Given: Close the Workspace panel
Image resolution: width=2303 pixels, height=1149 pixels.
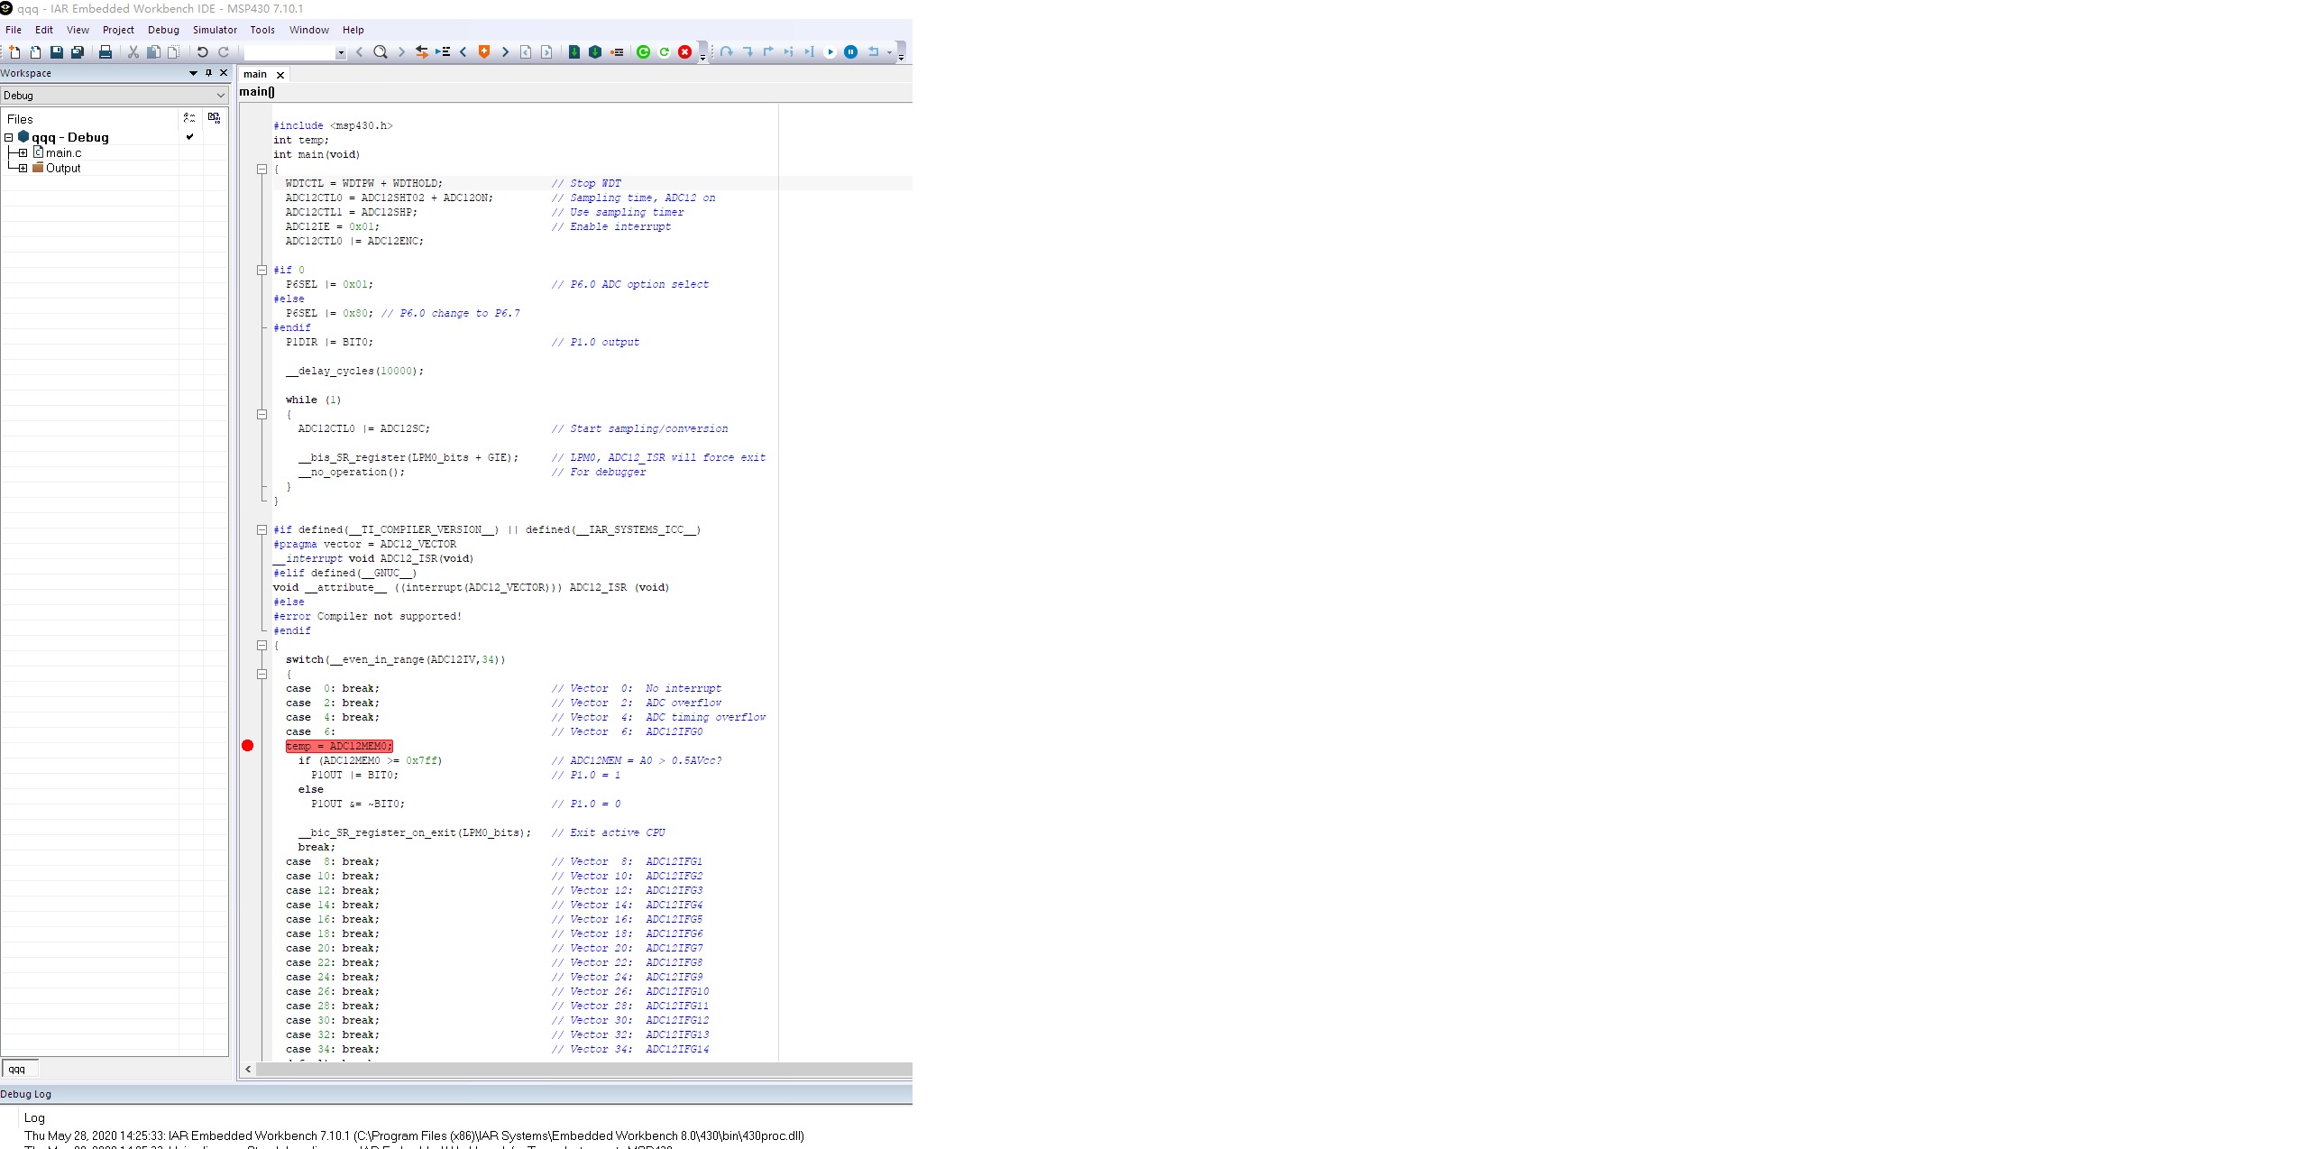Looking at the screenshot, I should click(x=224, y=73).
